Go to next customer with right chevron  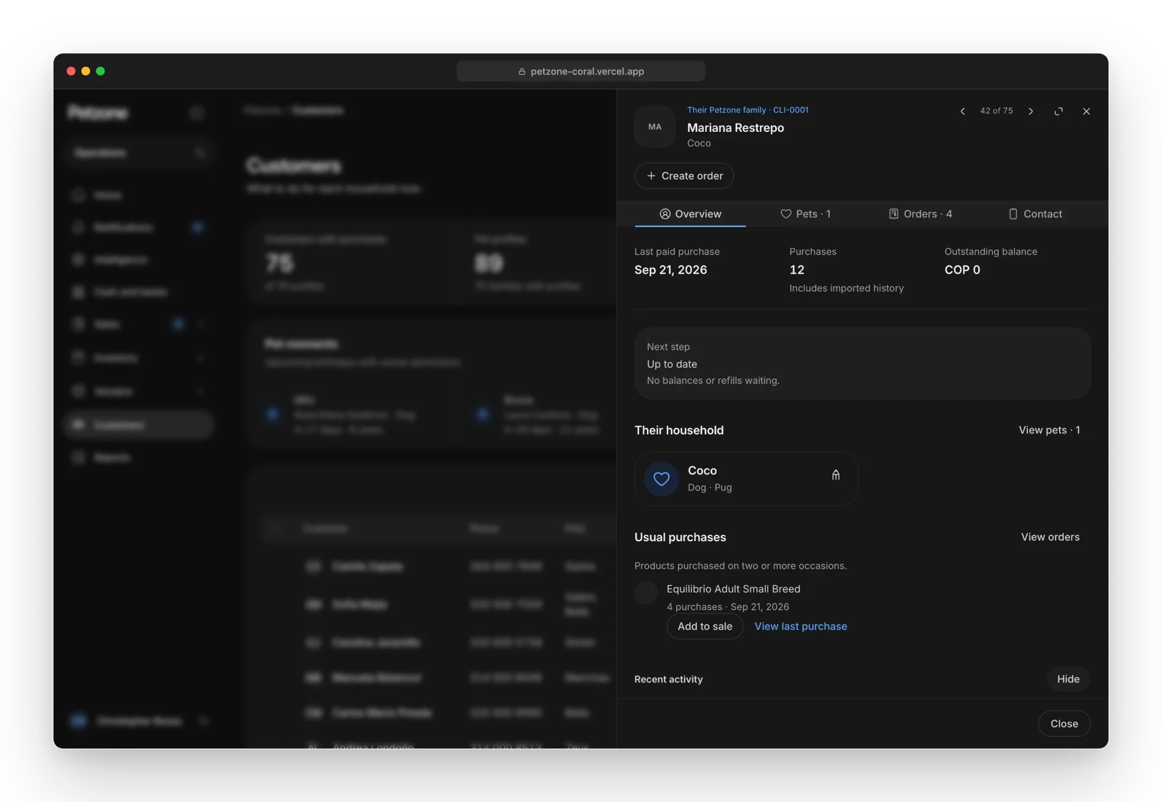point(1031,111)
